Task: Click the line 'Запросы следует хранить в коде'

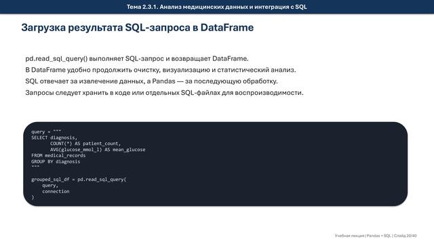Action: (x=164, y=93)
